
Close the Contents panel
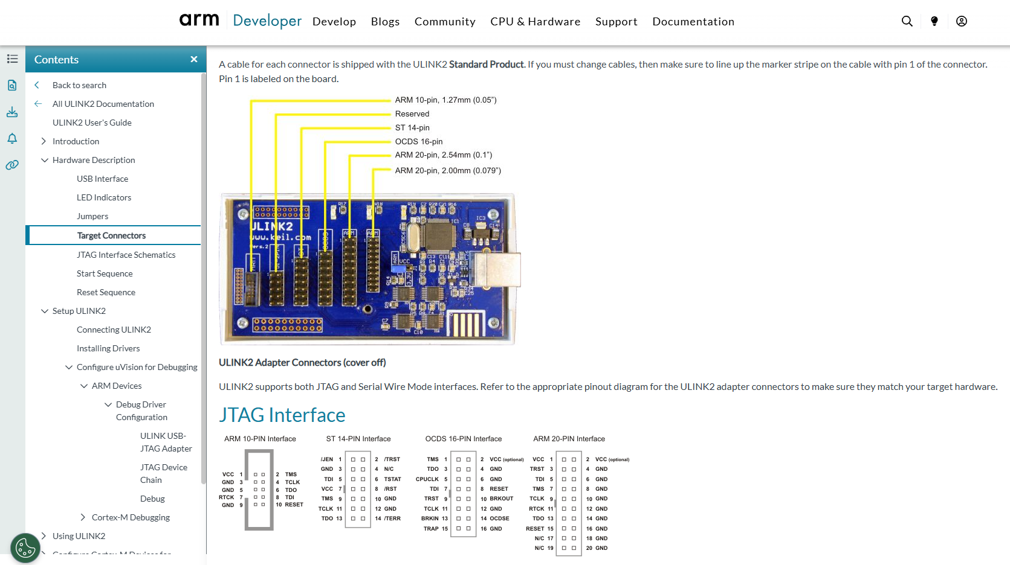[194, 59]
